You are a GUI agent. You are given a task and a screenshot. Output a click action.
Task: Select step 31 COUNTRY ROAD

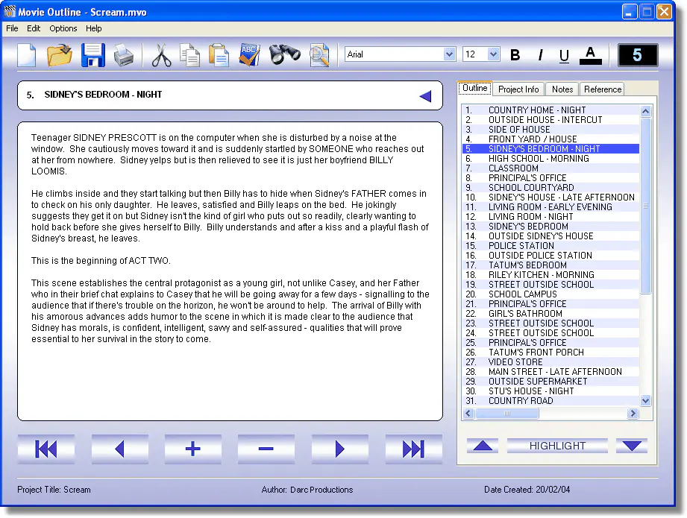[550, 401]
